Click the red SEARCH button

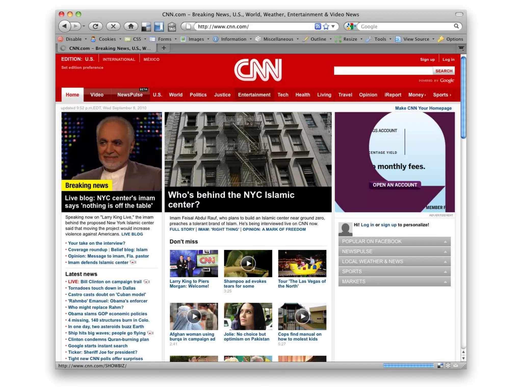point(443,71)
